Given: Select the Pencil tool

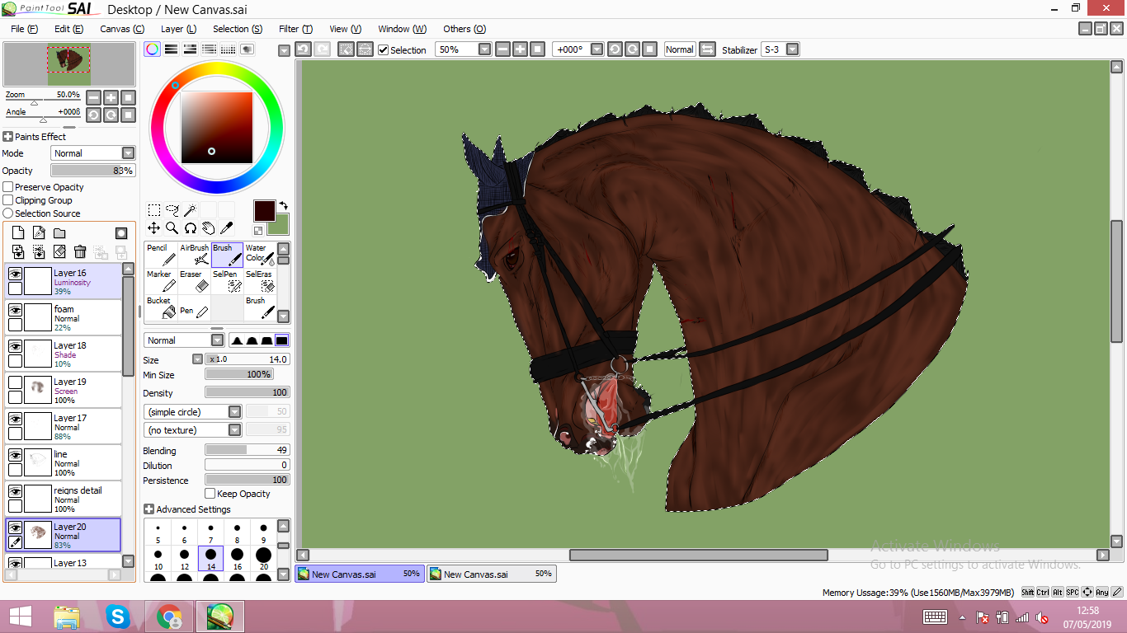Looking at the screenshot, I should click(x=161, y=255).
